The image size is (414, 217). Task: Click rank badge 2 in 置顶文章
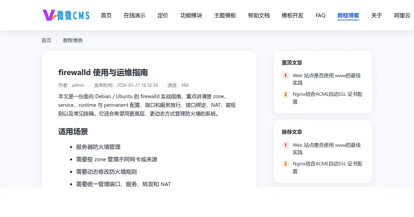(x=285, y=94)
